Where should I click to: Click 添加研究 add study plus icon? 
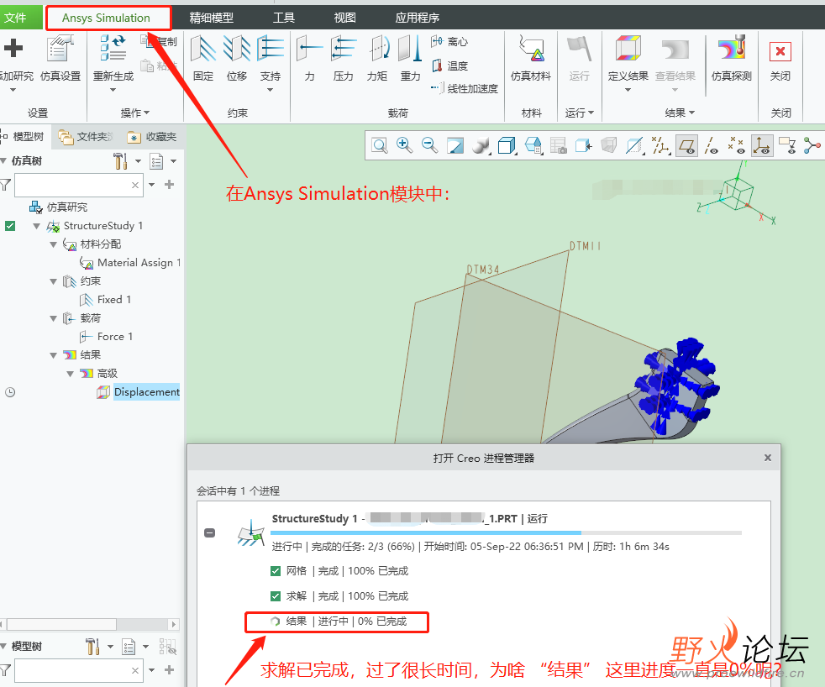13,48
